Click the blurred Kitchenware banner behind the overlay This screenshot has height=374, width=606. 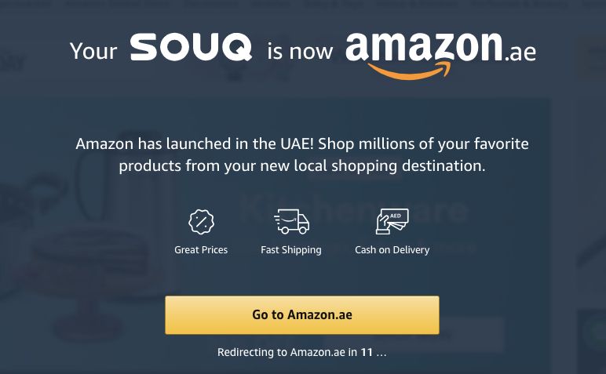coord(353,209)
